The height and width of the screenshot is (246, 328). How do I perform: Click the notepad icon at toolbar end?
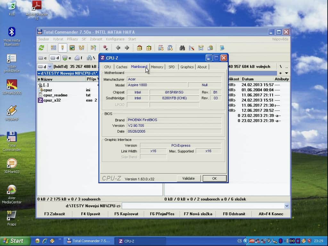click(222, 48)
